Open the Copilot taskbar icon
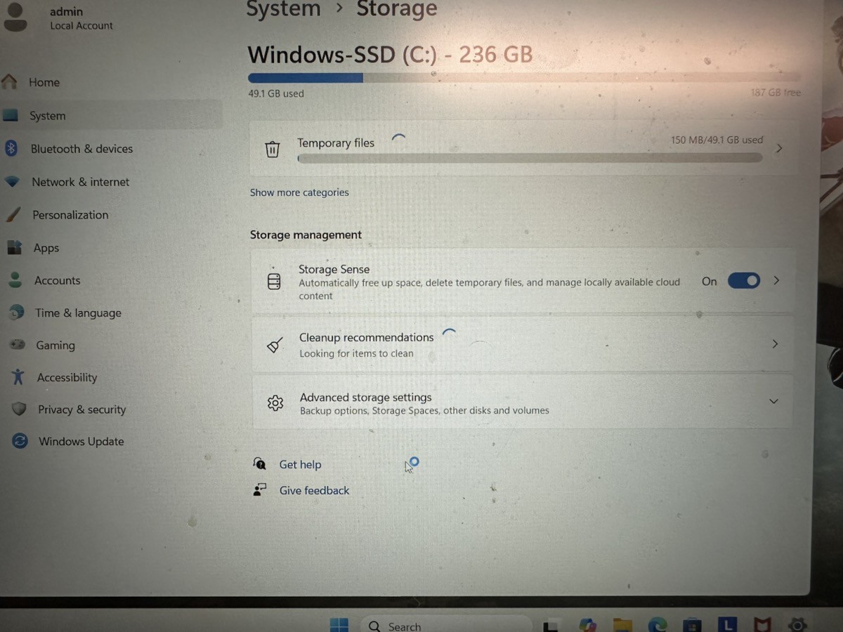 (x=588, y=625)
